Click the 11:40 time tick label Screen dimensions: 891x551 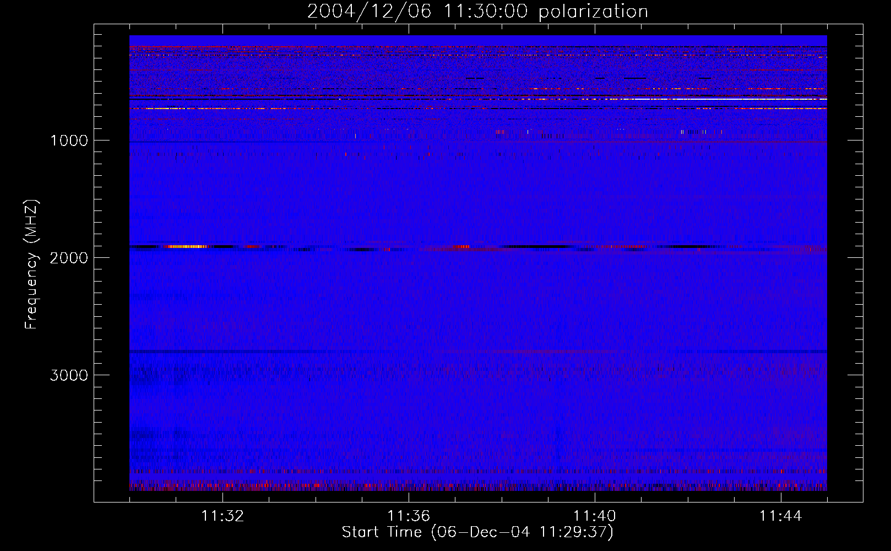(595, 516)
